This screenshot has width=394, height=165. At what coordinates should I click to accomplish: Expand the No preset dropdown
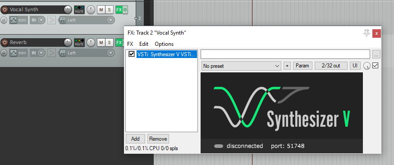241,66
